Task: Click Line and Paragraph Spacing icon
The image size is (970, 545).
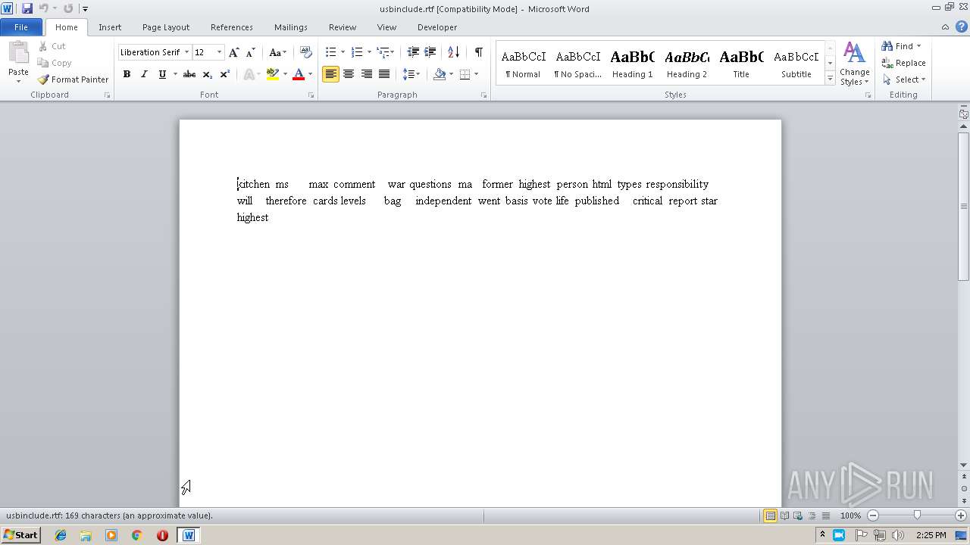Action: [x=408, y=74]
